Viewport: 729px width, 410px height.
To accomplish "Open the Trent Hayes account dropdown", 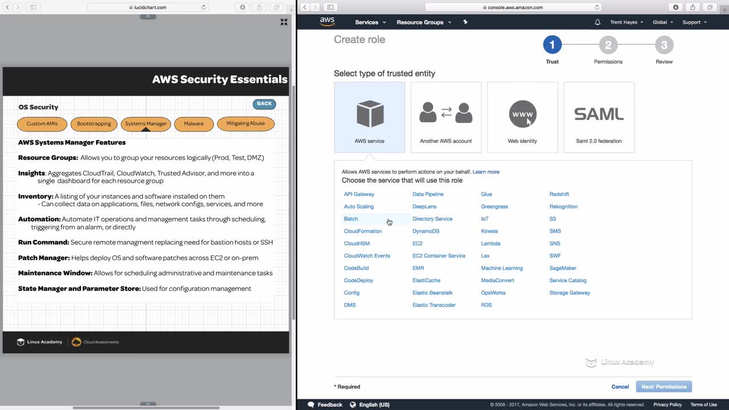I will click(x=626, y=22).
